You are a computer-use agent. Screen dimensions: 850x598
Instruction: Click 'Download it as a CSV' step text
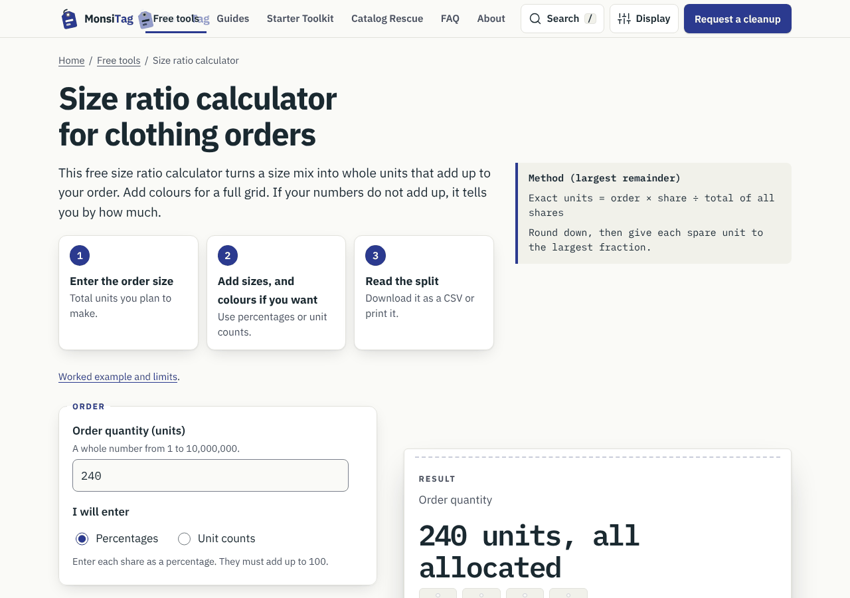click(x=420, y=306)
